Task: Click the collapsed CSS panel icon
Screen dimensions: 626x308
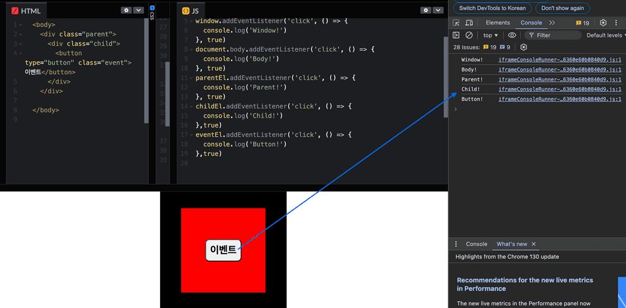Action: click(152, 7)
